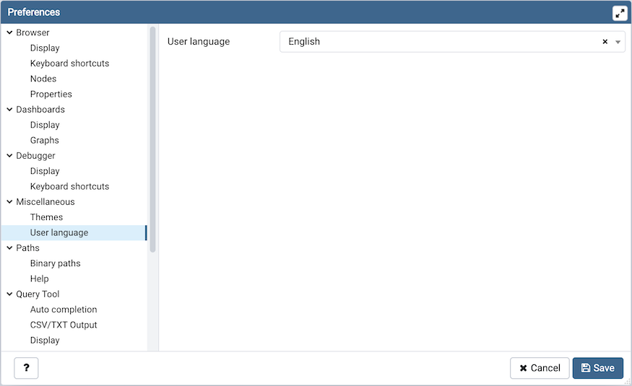Click the Cancel button
Image resolution: width=632 pixels, height=386 pixels.
coord(540,368)
